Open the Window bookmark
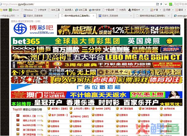 point(27,10)
